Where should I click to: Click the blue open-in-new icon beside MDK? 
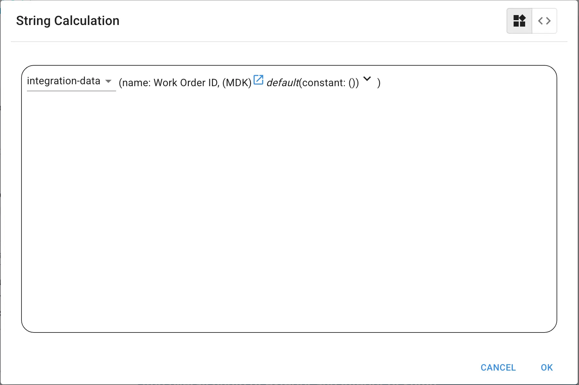pyautogui.click(x=258, y=80)
